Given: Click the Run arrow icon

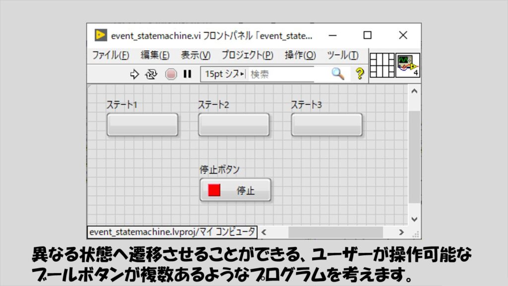Looking at the screenshot, I should (134, 74).
